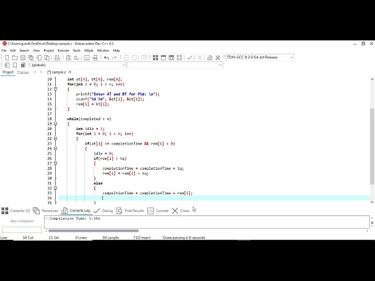Click the Save All icon
The image size is (375, 281).
[31, 57]
